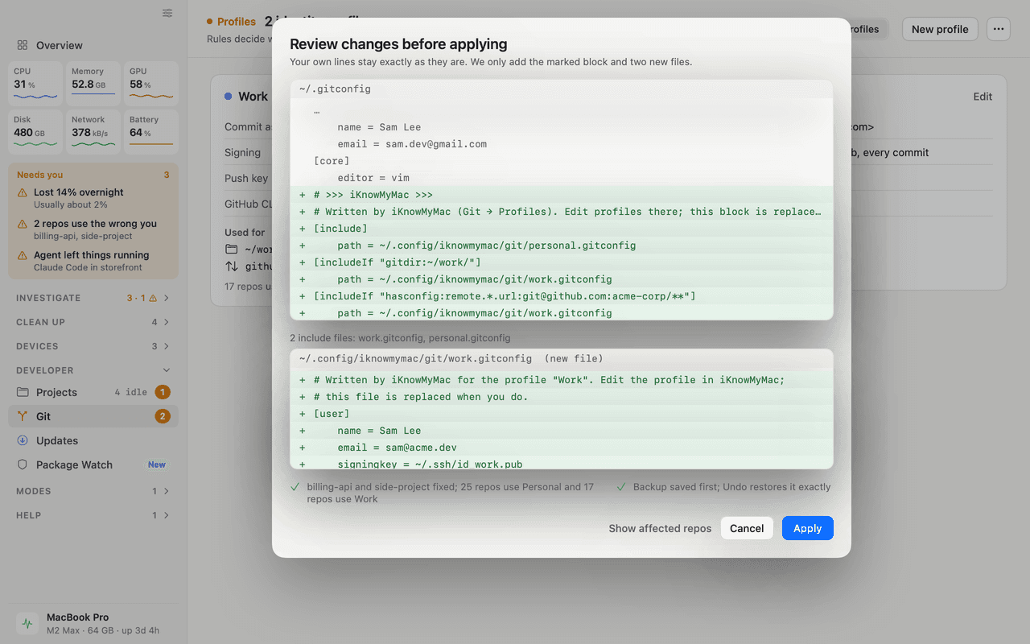The width and height of the screenshot is (1030, 644).
Task: Cancel the review changes dialog
Action: [747, 528]
